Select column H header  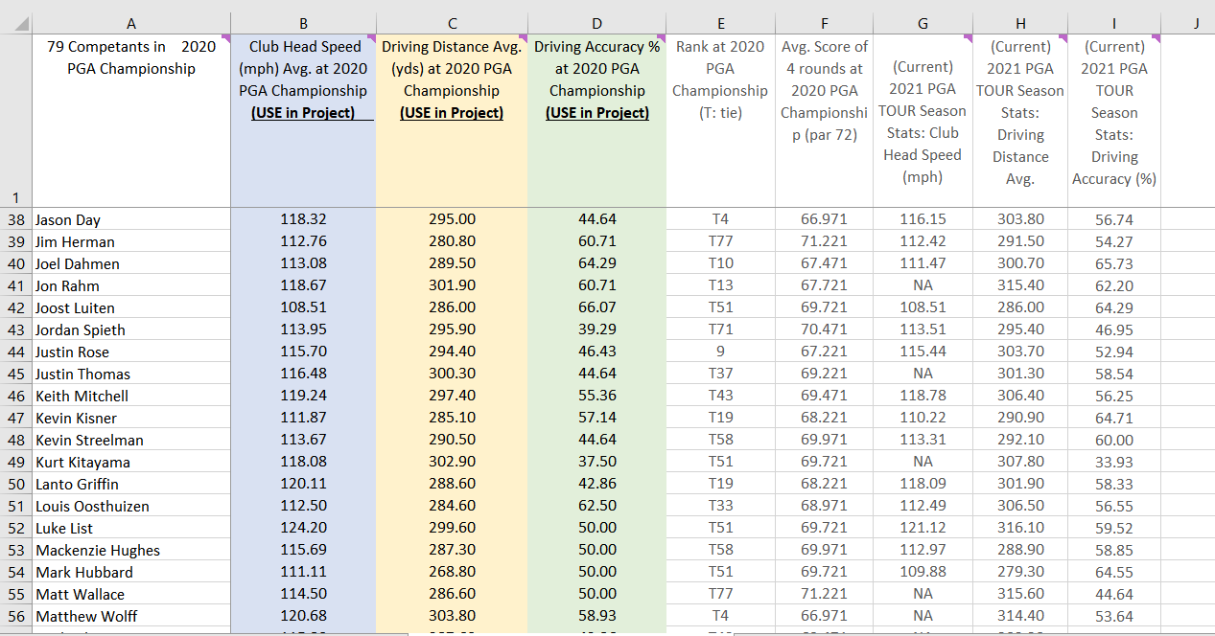pos(1020,23)
